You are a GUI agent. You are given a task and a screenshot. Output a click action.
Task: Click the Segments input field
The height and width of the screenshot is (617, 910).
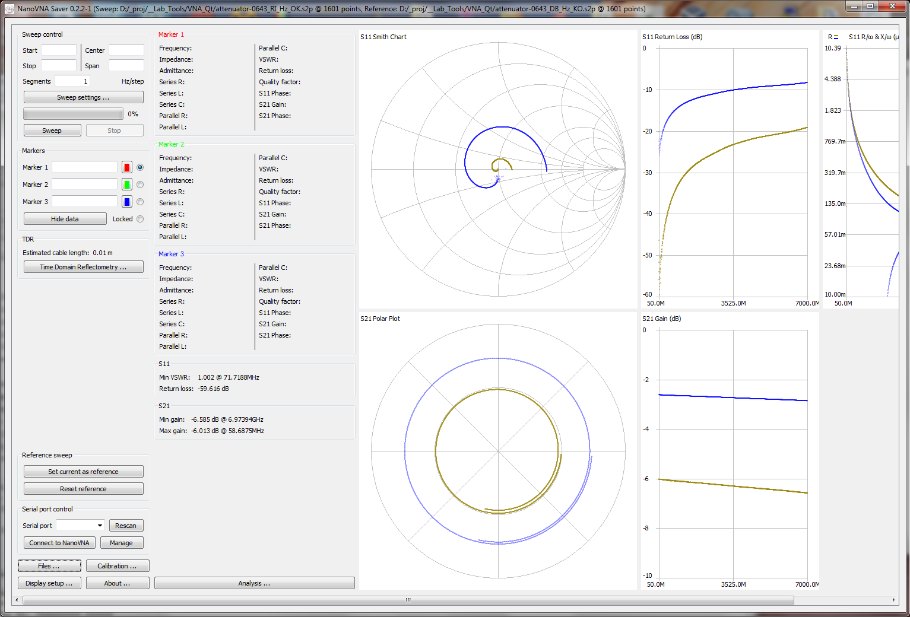click(x=71, y=81)
